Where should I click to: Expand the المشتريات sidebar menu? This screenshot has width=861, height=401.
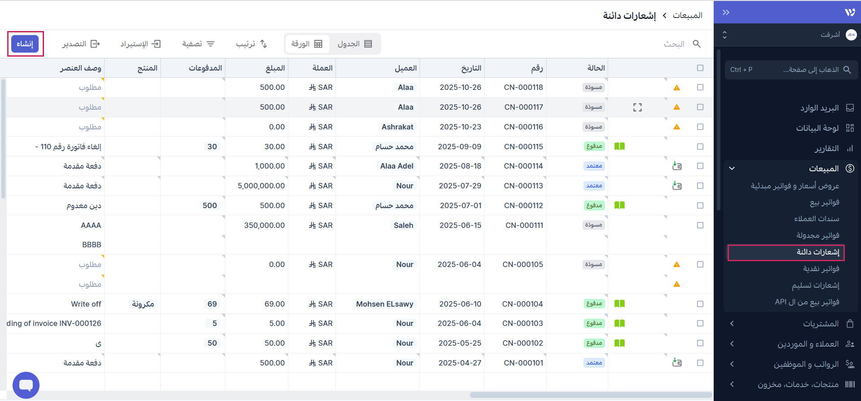[732, 324]
